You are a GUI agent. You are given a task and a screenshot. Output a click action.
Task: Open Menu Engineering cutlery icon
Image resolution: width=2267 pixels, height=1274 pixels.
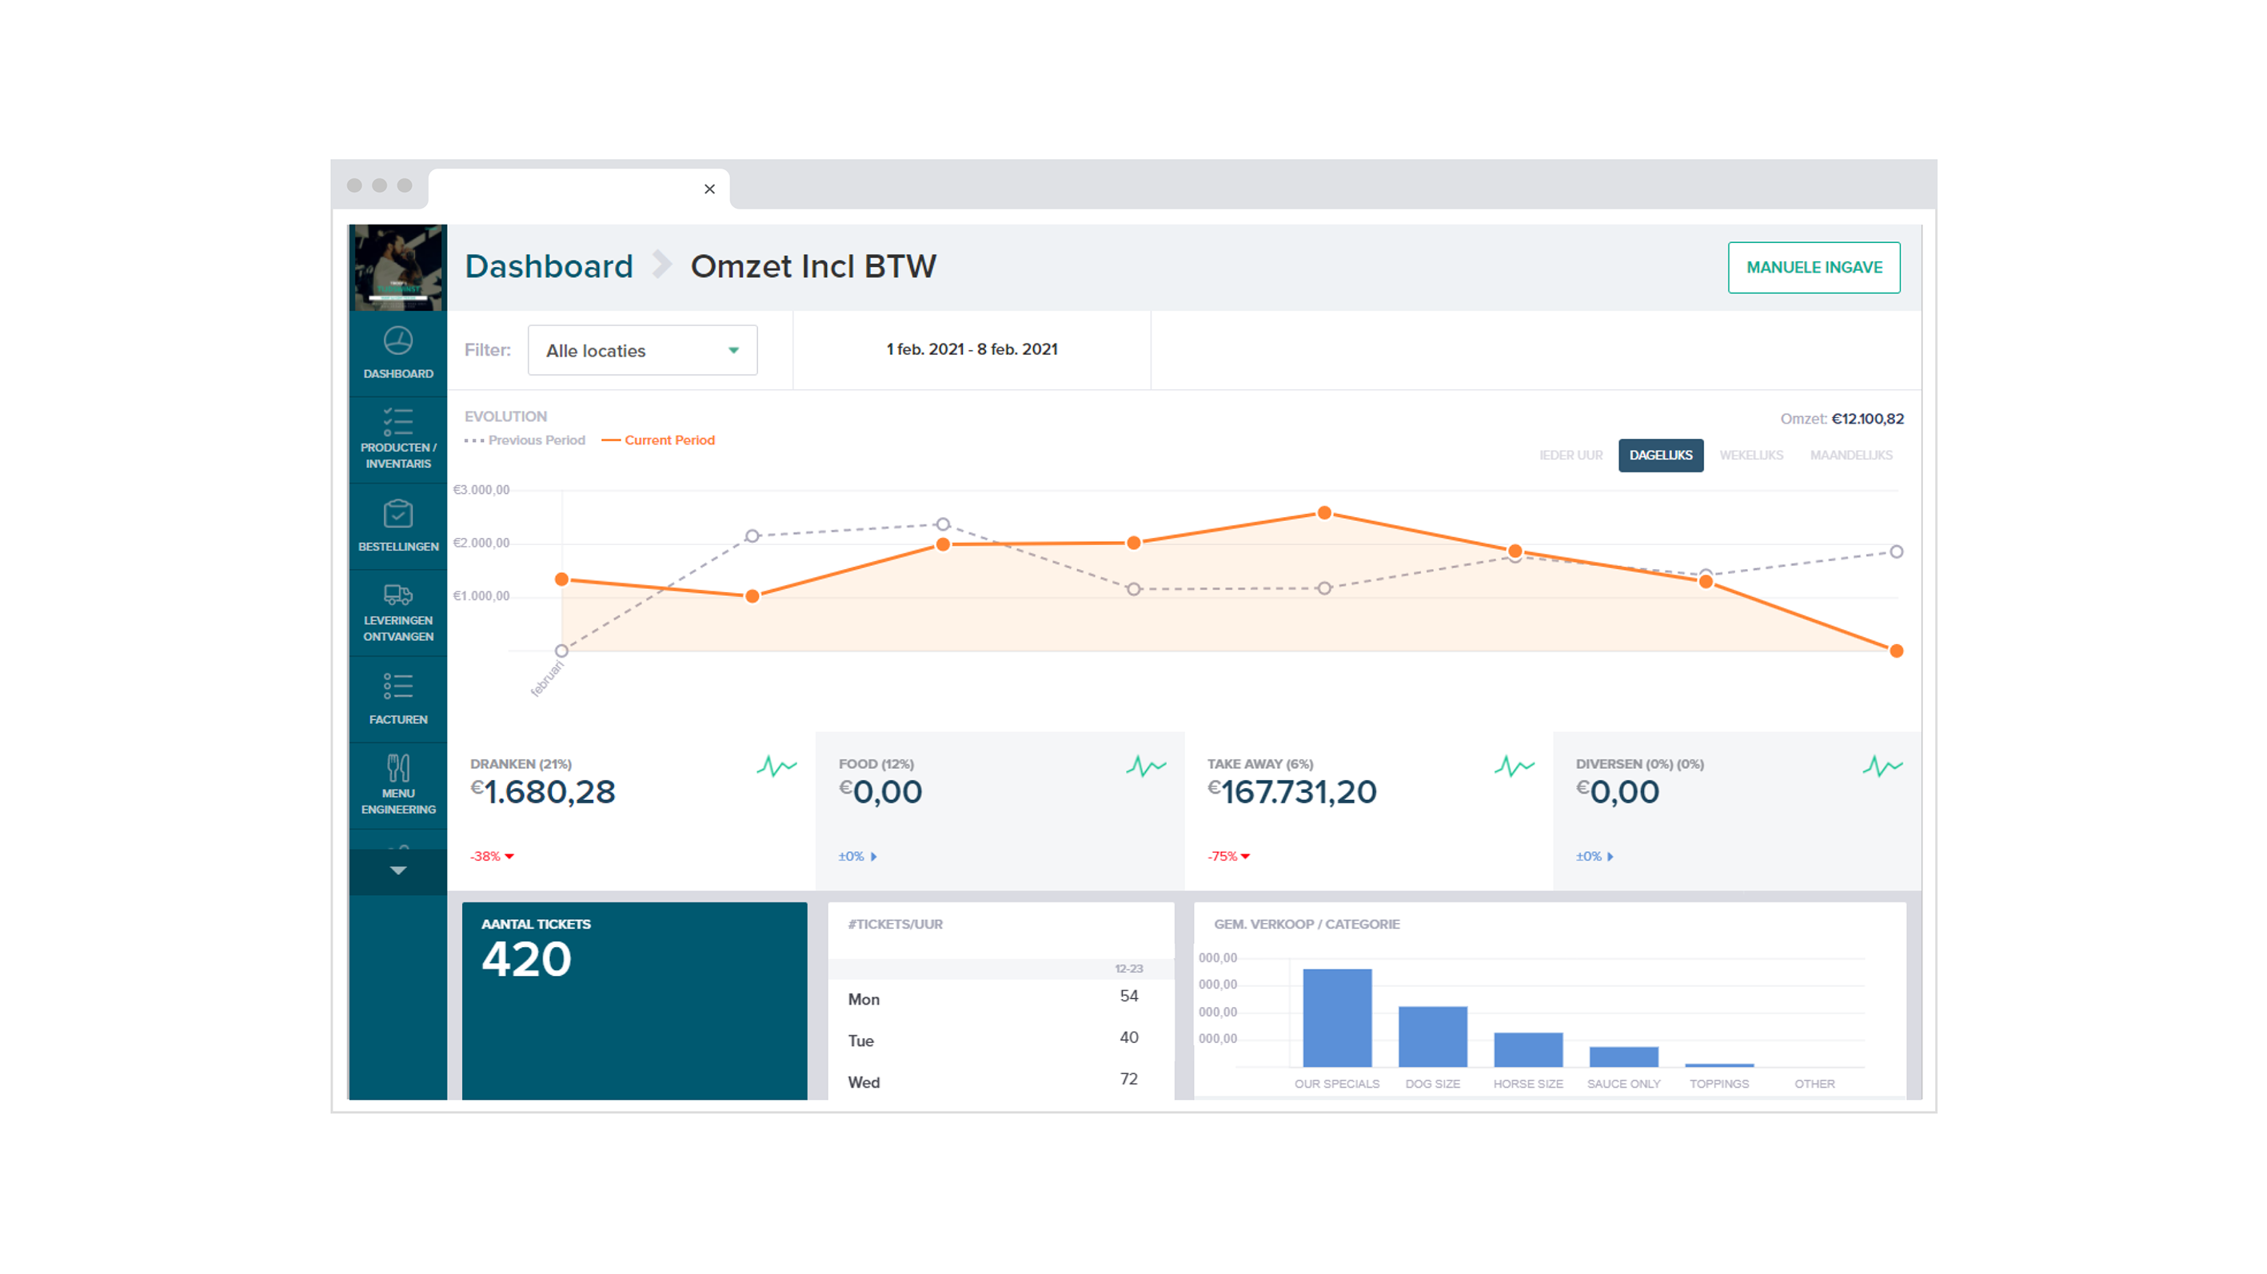tap(397, 768)
